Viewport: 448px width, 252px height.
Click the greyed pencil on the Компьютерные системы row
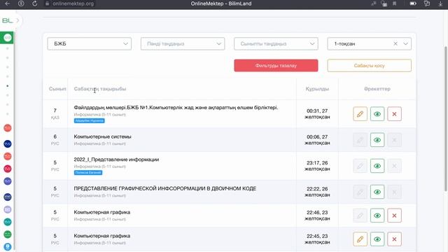point(360,140)
